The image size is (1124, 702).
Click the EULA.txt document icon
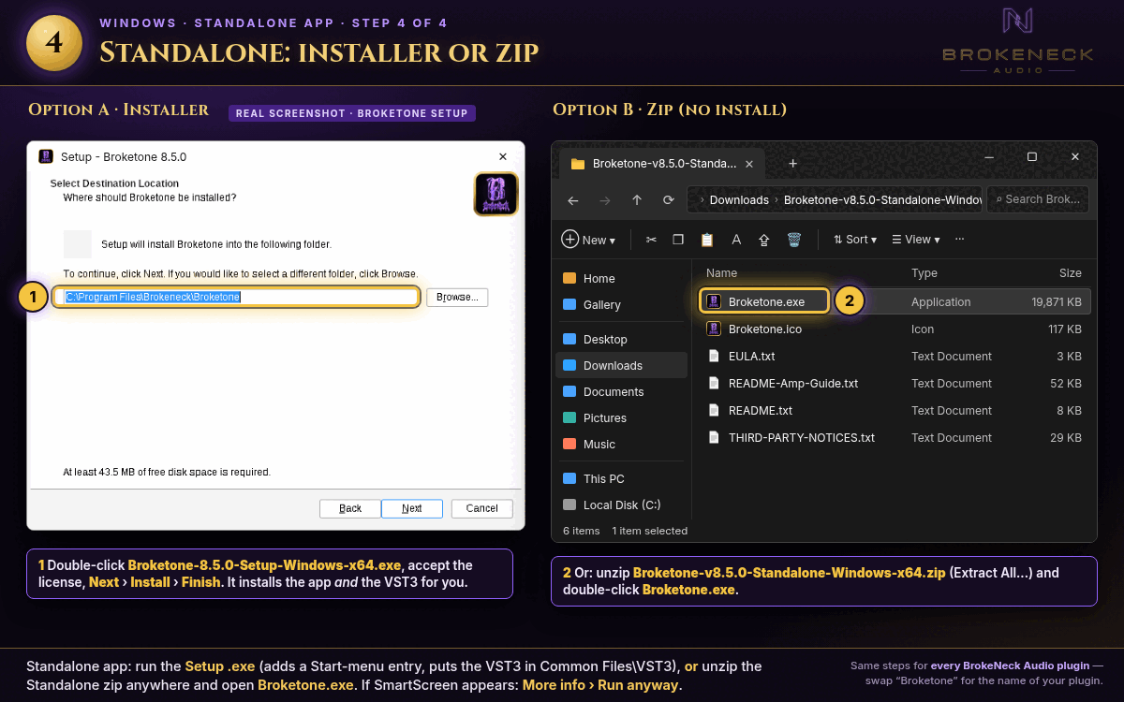(714, 356)
